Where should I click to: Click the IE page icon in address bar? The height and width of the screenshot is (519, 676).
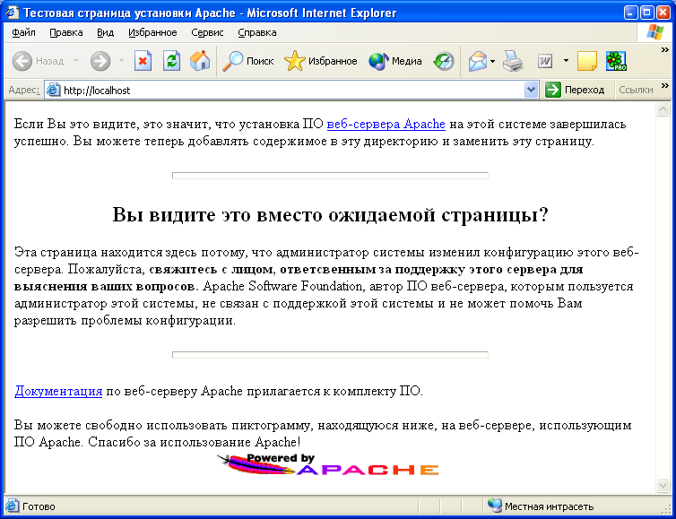point(53,90)
